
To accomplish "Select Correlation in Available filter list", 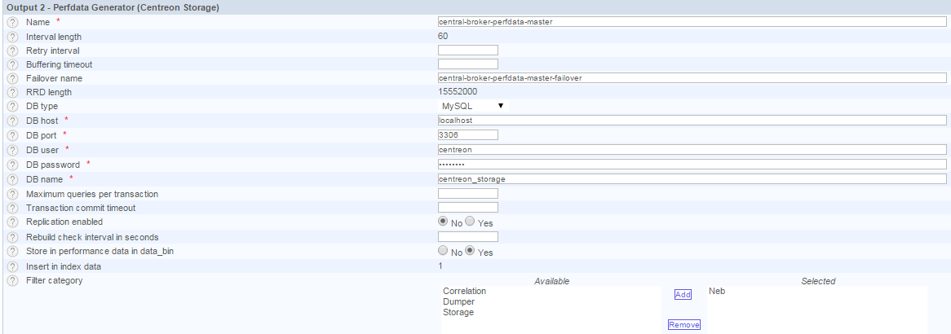I will tap(464, 291).
